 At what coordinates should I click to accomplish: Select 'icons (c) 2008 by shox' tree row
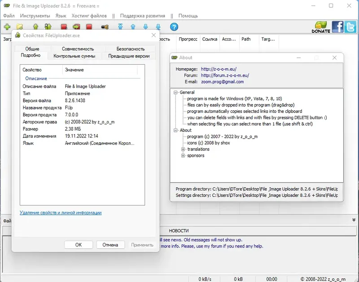[209, 143]
